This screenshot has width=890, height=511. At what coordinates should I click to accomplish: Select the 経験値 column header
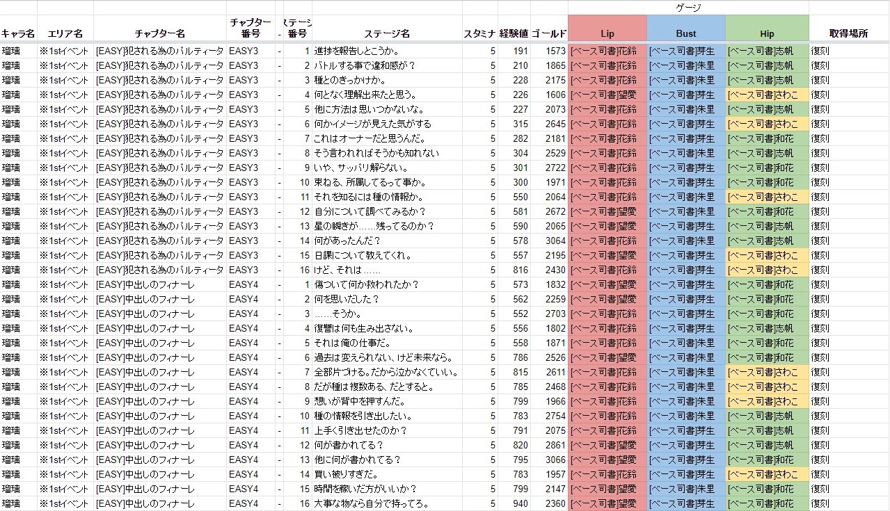point(514,33)
